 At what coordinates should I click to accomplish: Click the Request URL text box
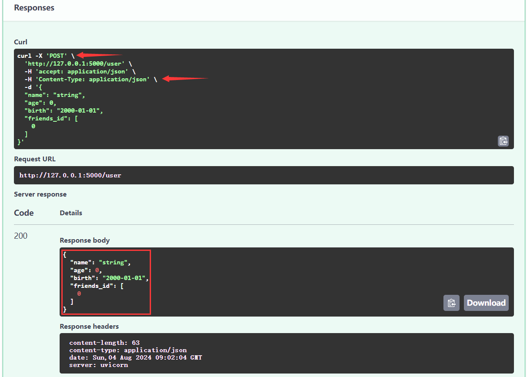(x=264, y=175)
